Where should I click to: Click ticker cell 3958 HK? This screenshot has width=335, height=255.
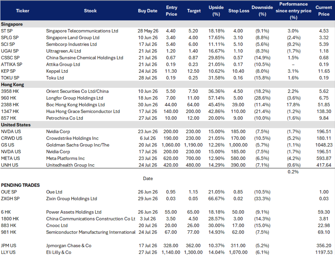pos(10,91)
